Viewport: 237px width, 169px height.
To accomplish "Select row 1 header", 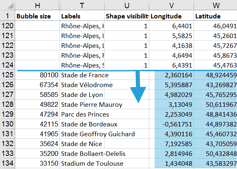I will tap(7, 16).
